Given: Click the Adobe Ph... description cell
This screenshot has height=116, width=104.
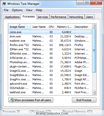Looking at the screenshot, I should [x=82, y=62].
